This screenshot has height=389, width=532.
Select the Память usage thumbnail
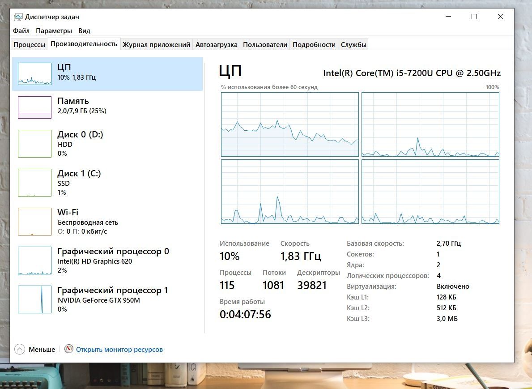click(34, 107)
